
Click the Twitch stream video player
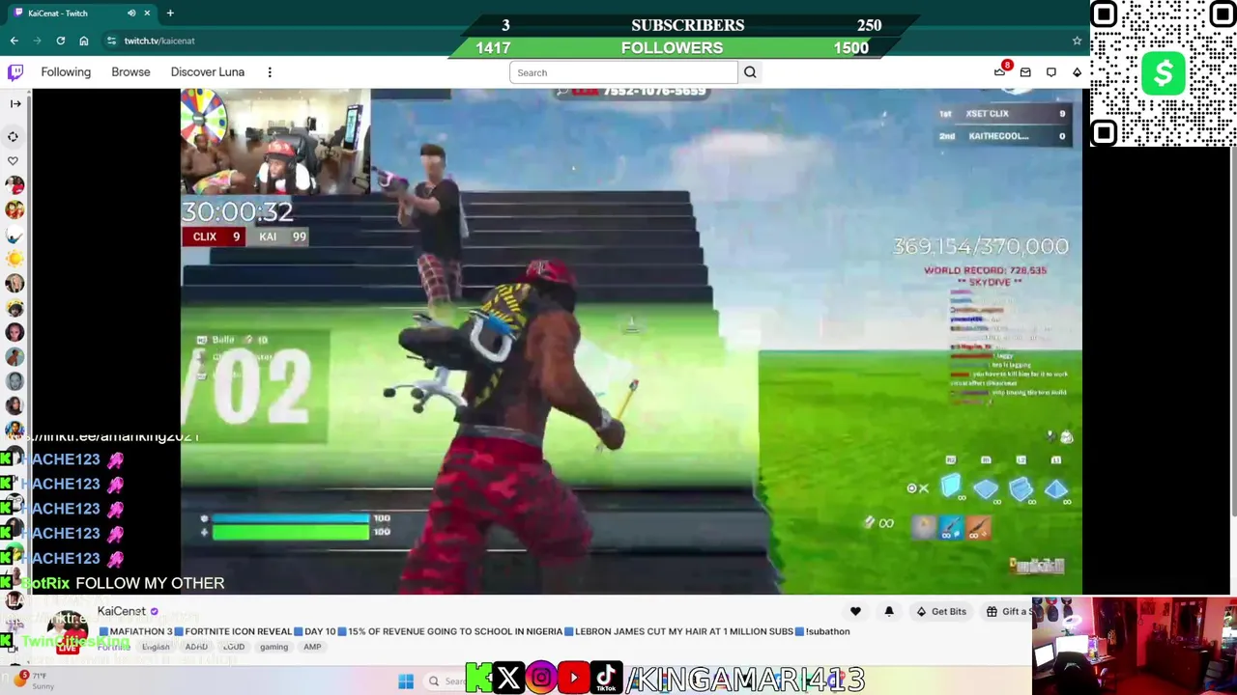point(631,341)
